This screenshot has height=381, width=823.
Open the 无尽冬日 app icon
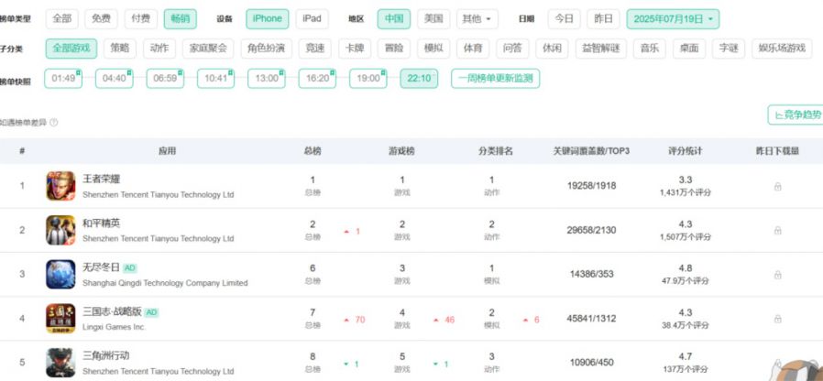click(60, 274)
